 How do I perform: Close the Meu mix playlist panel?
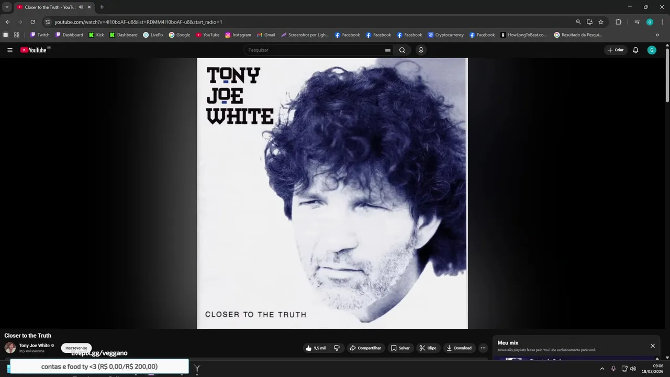pyautogui.click(x=653, y=346)
